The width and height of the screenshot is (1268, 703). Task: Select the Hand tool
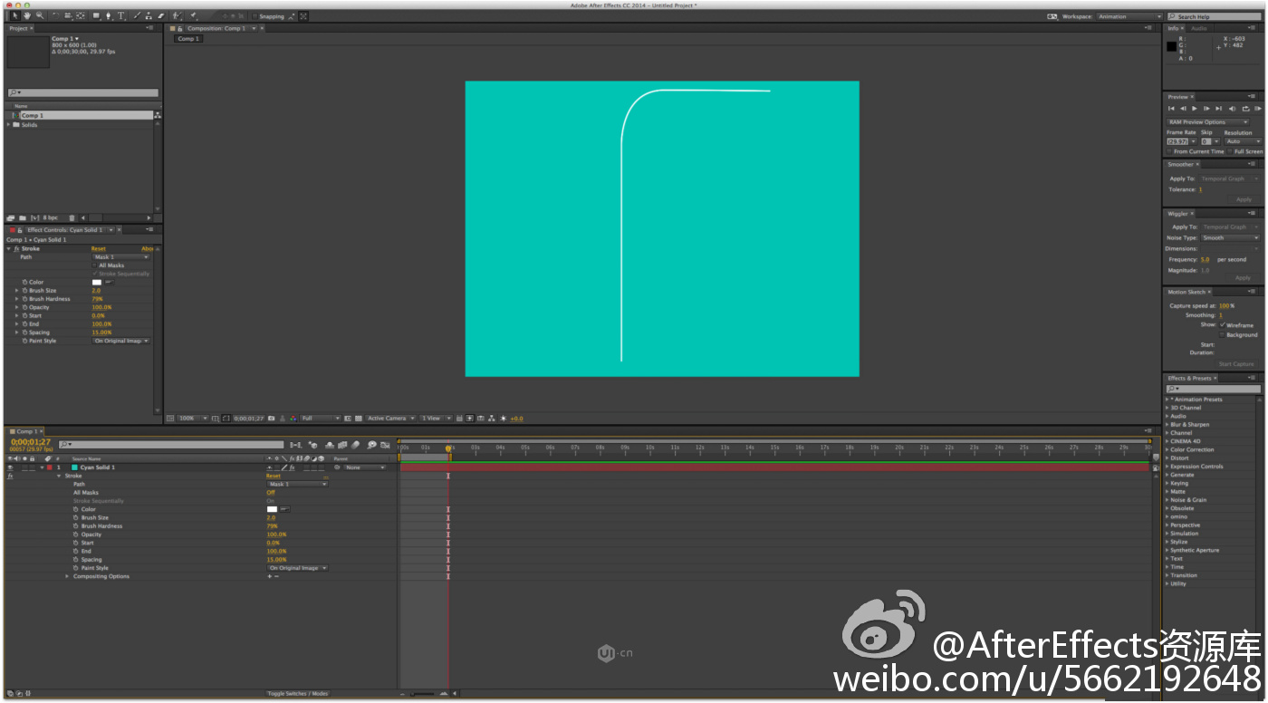click(27, 15)
